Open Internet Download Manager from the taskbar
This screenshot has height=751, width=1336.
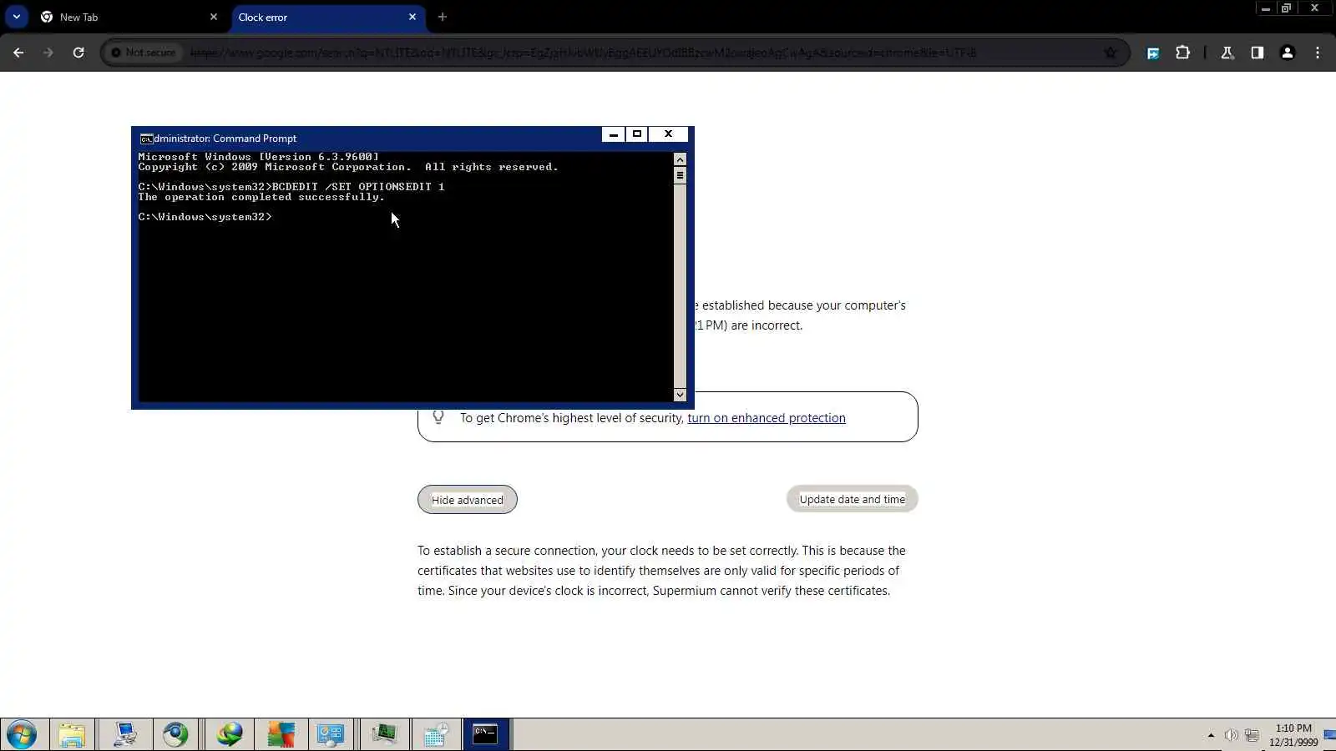tap(230, 735)
